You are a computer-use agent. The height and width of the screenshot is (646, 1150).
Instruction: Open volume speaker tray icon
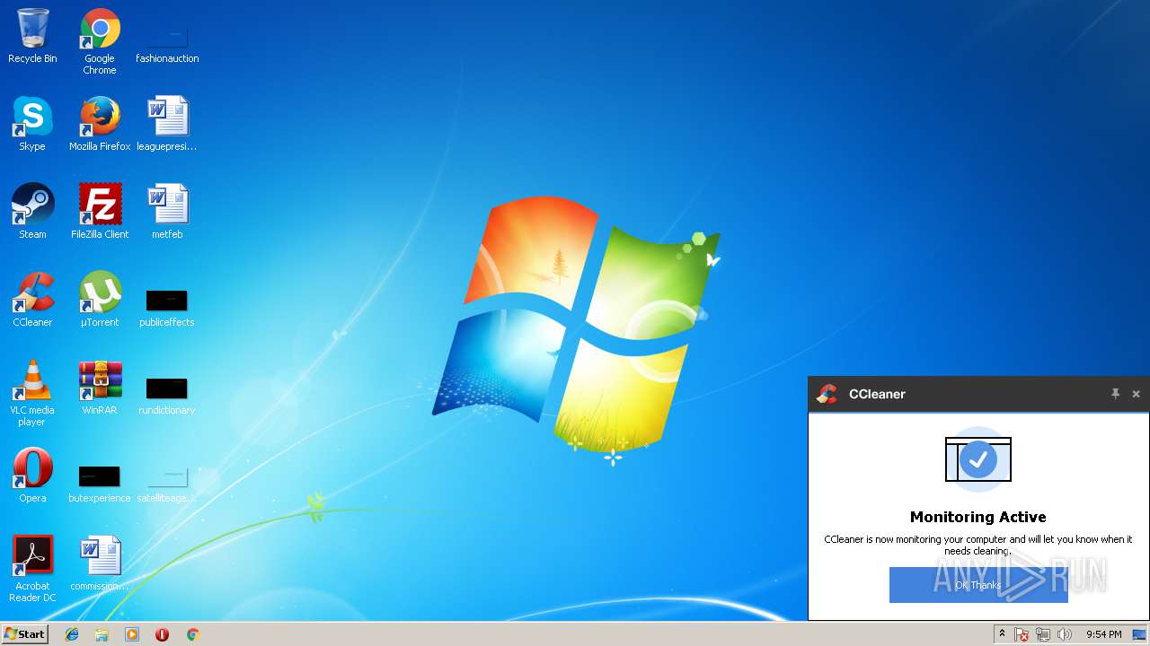1065,634
